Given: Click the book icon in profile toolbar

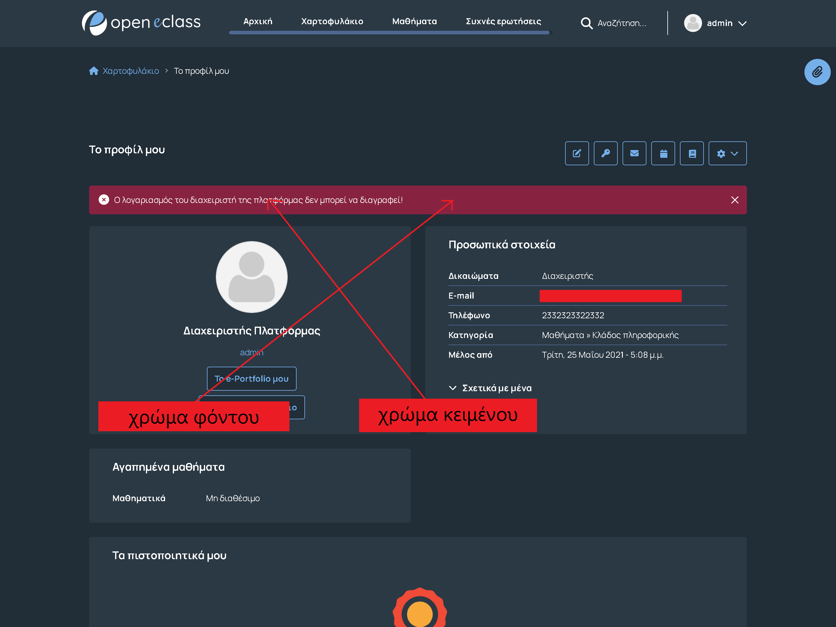Looking at the screenshot, I should [692, 153].
